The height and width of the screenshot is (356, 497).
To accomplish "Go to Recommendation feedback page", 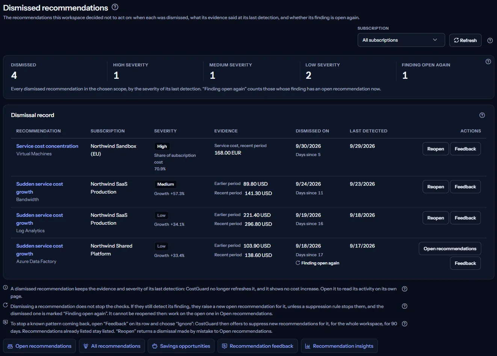I will [258, 346].
